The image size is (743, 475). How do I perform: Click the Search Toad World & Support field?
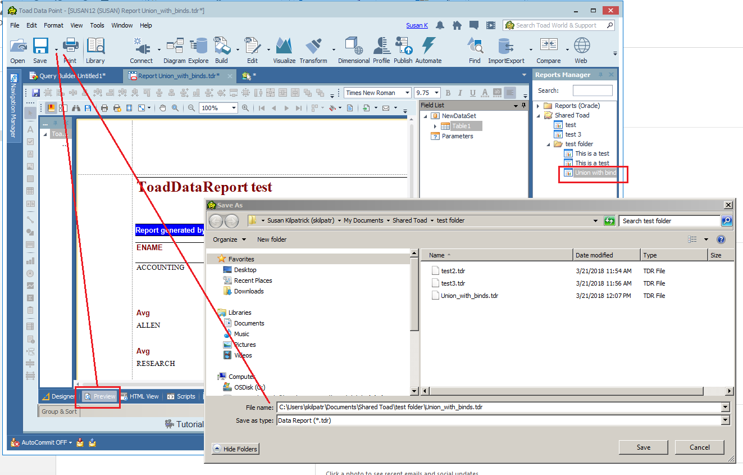point(559,25)
